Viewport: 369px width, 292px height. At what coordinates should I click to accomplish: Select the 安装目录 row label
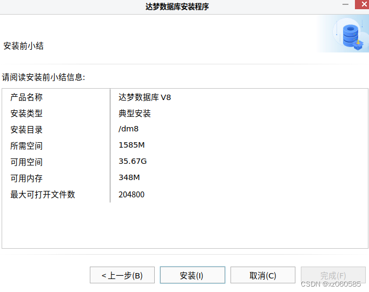(x=27, y=130)
